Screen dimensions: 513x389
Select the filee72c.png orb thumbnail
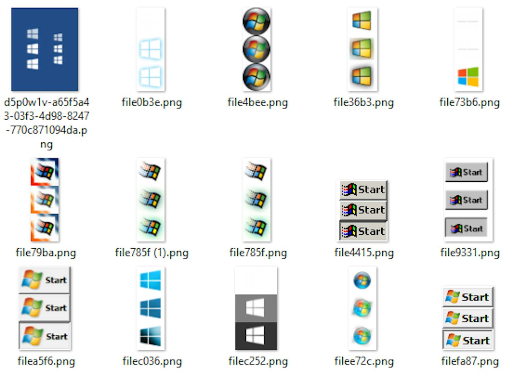tap(363, 308)
